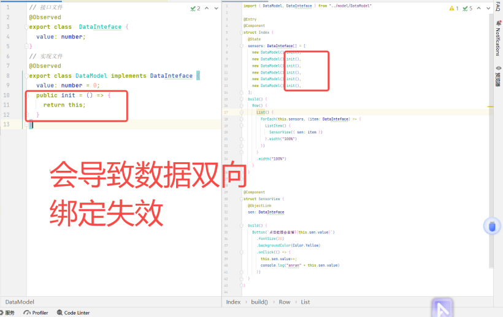The height and width of the screenshot is (317, 503).
Task: Click 'value: number;' on line 4
Action: coord(61,37)
